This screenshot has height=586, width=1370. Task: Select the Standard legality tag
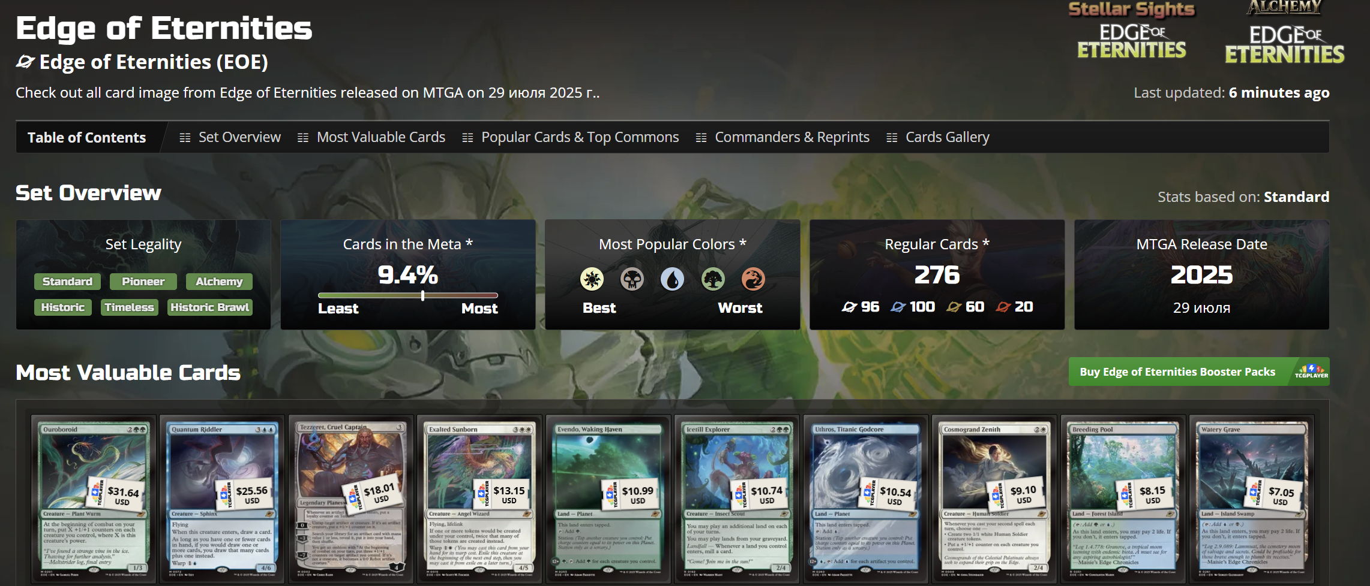click(x=67, y=282)
